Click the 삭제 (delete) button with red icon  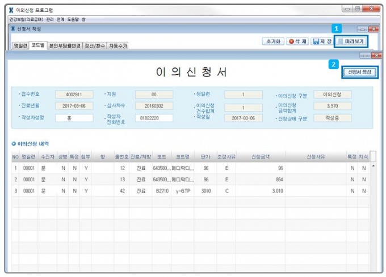tap(297, 42)
